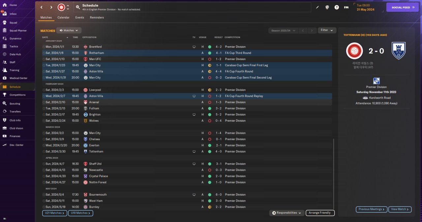Open Dev. Center icon
This screenshot has width=422, height=222.
tap(5, 145)
